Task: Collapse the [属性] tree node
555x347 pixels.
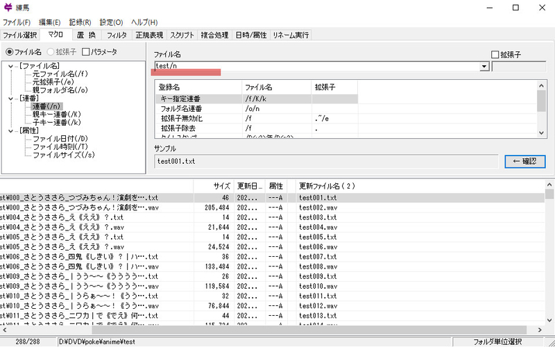Action: (10, 131)
